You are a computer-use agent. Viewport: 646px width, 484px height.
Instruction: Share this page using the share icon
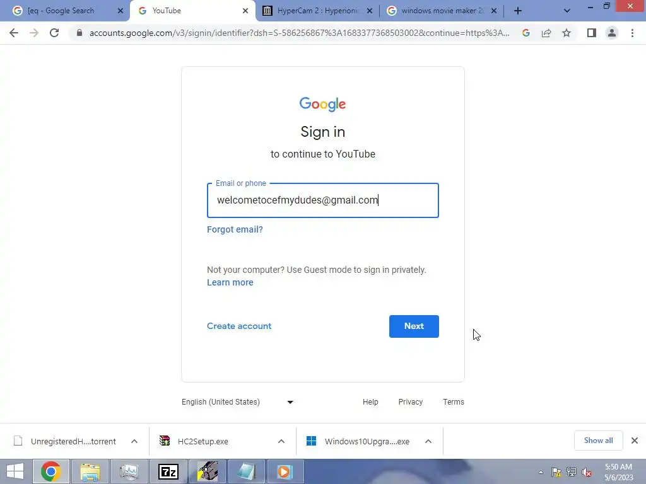(x=546, y=33)
